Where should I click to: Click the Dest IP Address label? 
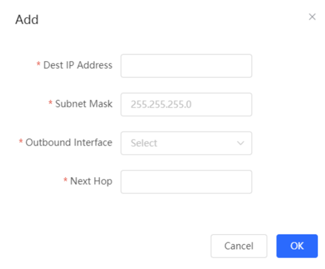coord(78,65)
